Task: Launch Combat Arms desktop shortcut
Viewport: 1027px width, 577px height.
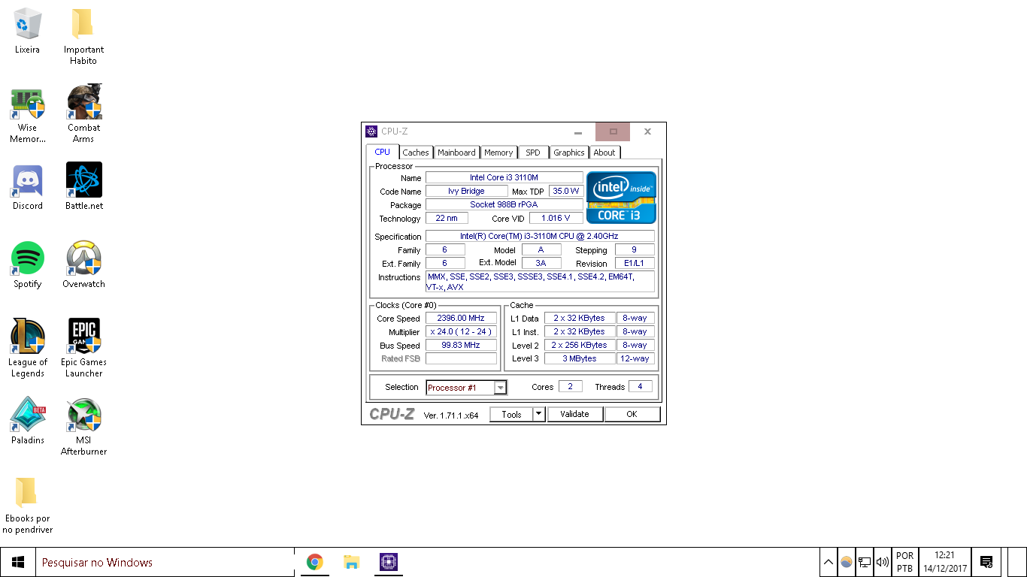Action: [x=83, y=114]
